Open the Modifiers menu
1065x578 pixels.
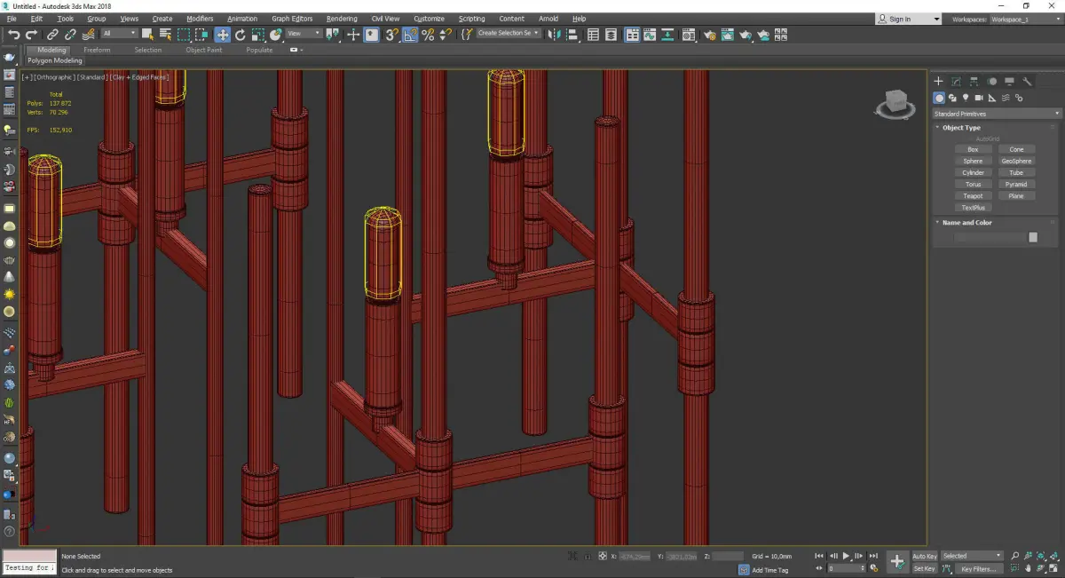[x=200, y=19]
